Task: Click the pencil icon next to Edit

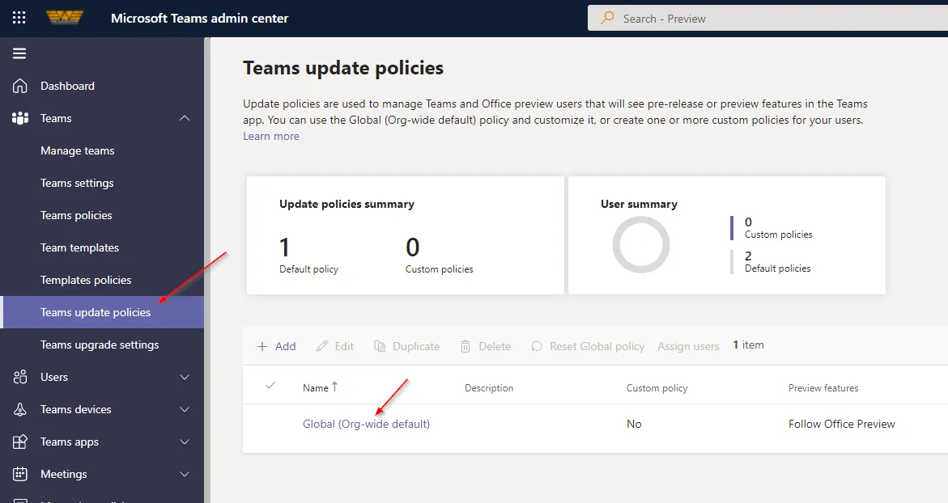Action: [x=321, y=346]
